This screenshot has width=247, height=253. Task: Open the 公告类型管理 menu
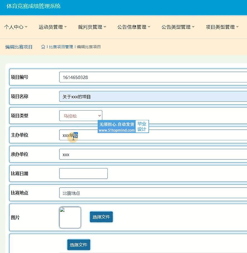pyautogui.click(x=178, y=27)
